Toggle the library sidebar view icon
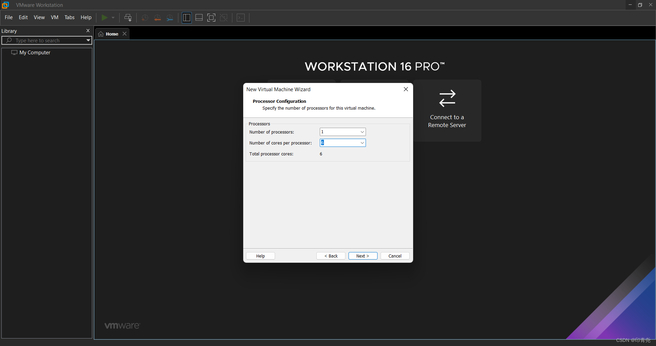The width and height of the screenshot is (656, 346). (x=187, y=17)
